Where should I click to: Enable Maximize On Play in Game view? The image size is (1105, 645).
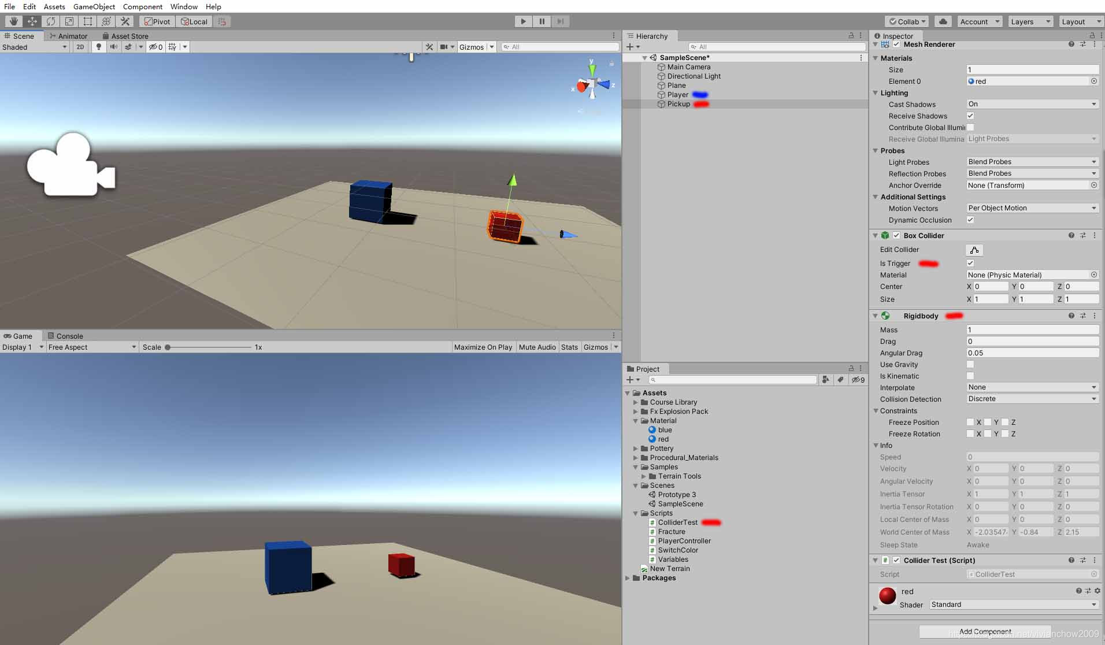point(483,347)
